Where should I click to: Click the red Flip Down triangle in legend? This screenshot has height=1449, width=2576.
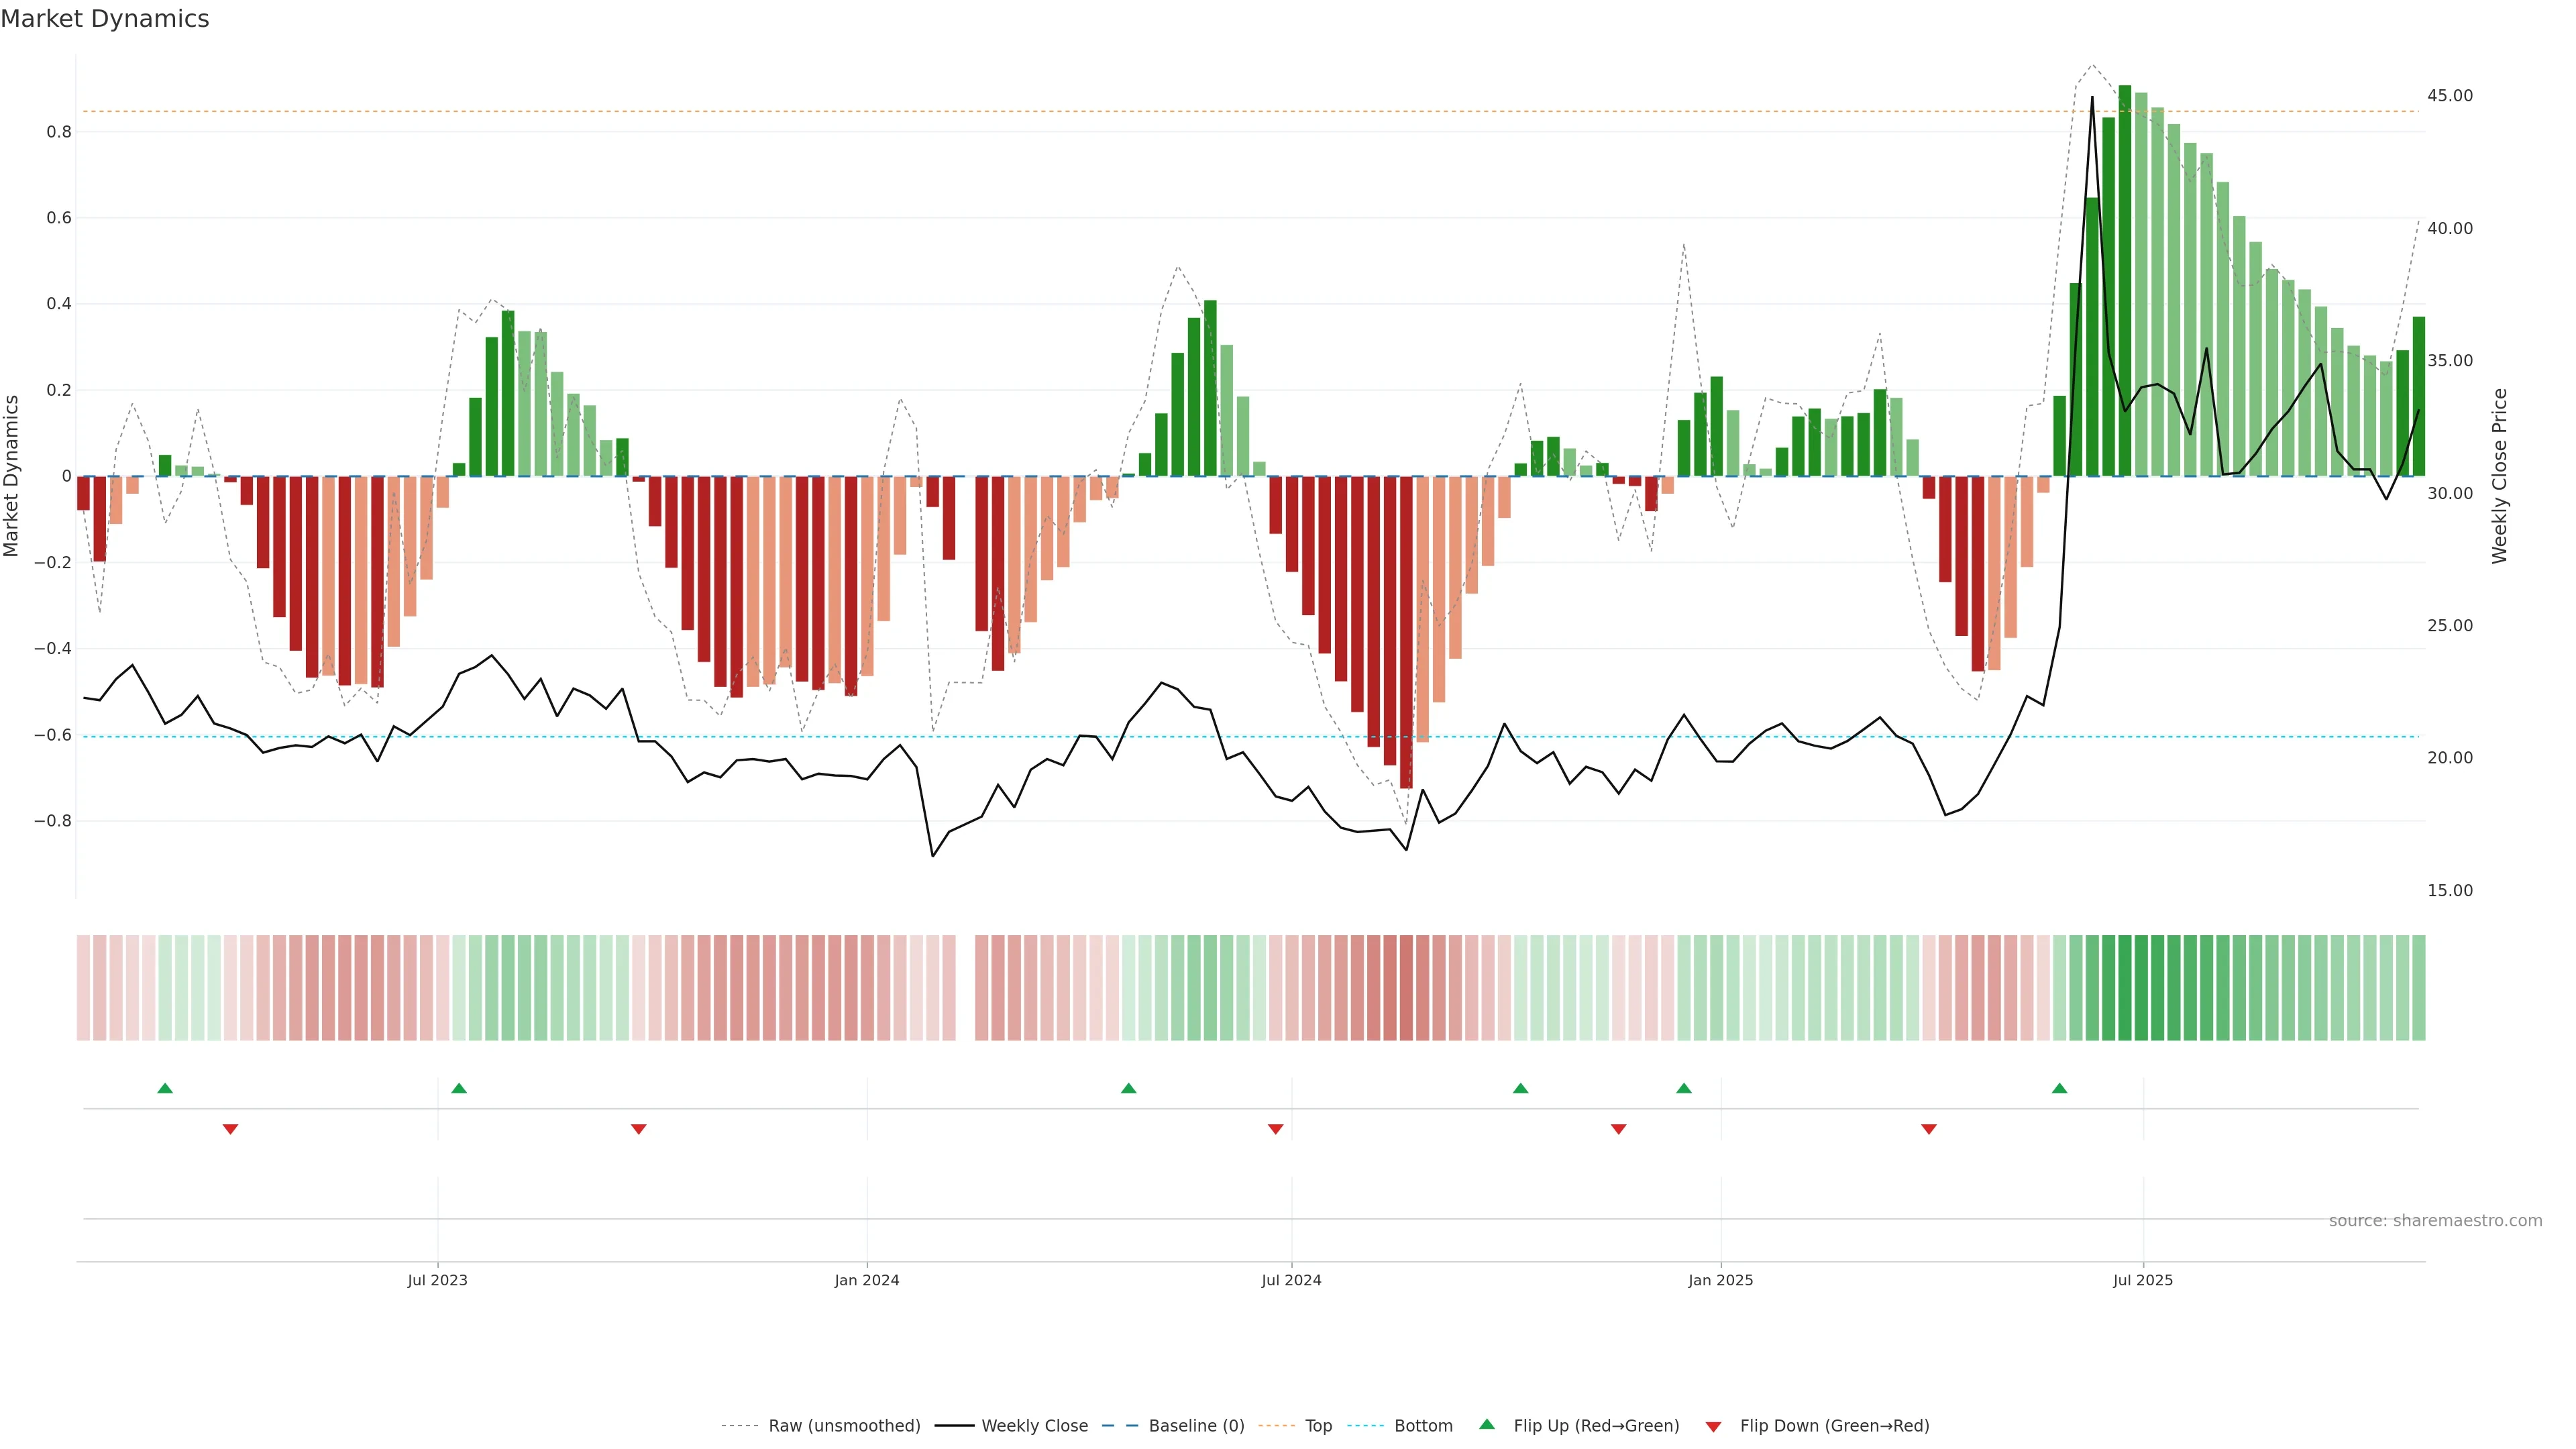(1713, 1426)
